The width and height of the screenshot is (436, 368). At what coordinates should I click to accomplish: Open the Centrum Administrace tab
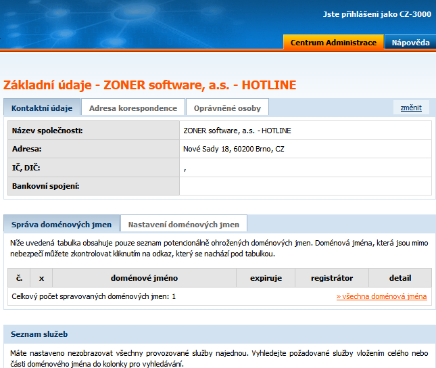(x=333, y=43)
